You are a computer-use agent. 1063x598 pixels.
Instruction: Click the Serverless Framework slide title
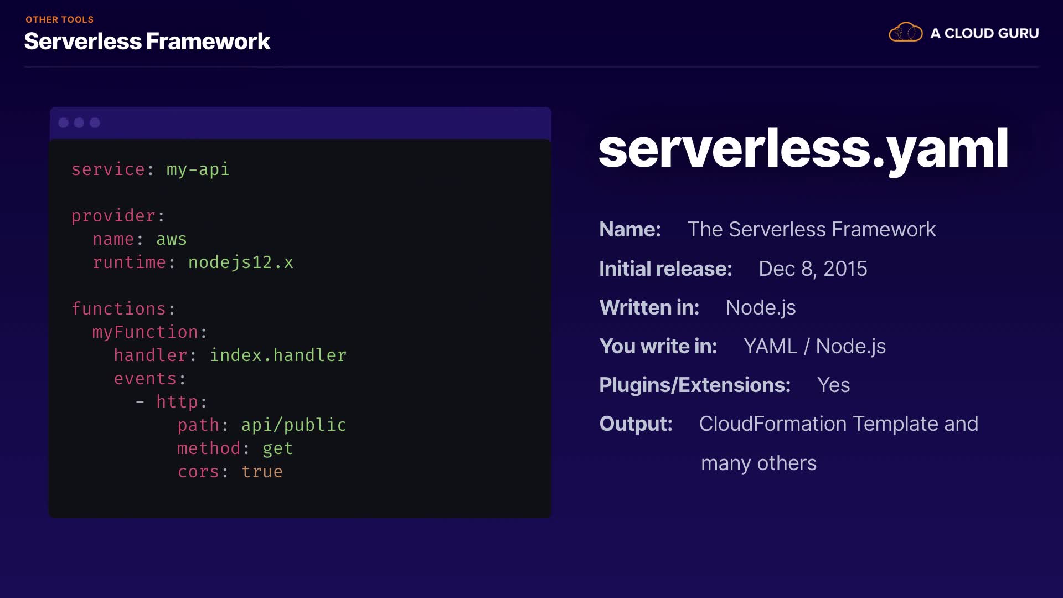click(x=147, y=42)
